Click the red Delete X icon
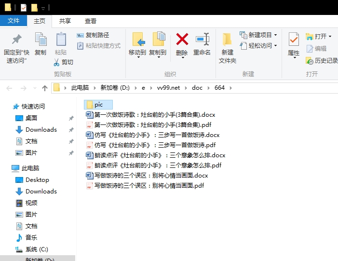Screen dimensions: 338x261 tap(182, 39)
